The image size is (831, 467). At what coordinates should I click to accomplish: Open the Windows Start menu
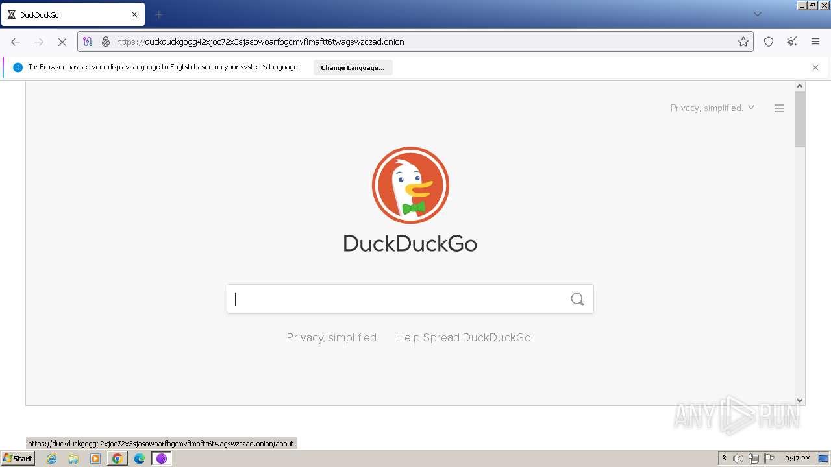18,459
